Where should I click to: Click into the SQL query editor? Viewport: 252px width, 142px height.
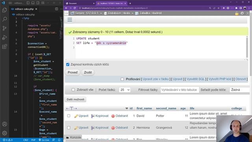click(x=161, y=47)
